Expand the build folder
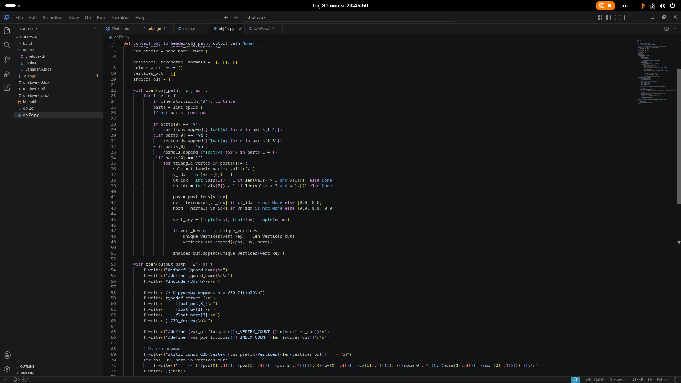This screenshot has height=383, width=681. click(x=59, y=43)
